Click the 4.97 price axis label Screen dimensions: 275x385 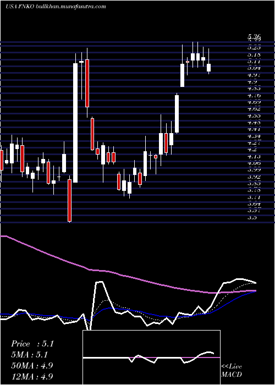pyautogui.click(x=254, y=75)
